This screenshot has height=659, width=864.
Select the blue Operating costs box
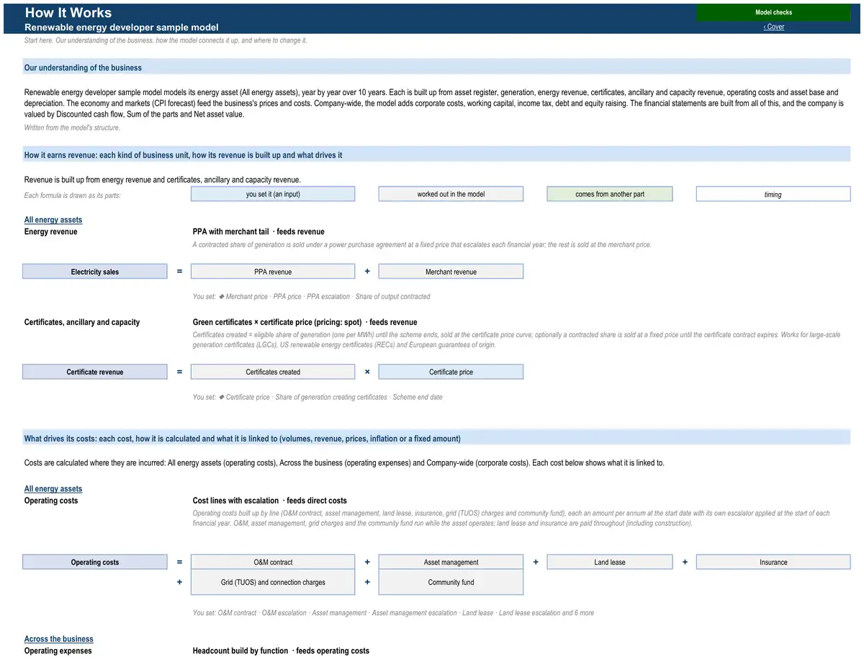point(95,562)
